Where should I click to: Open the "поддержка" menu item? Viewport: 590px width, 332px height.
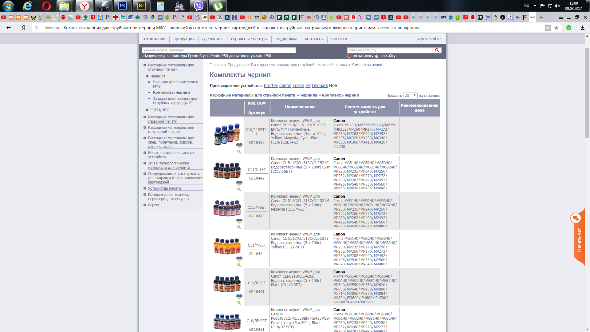[x=286, y=39]
